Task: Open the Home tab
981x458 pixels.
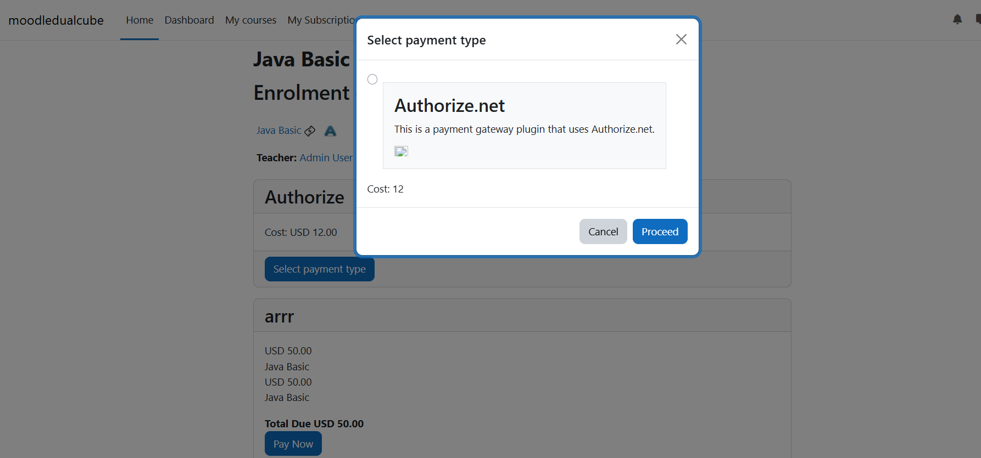Action: (x=140, y=20)
